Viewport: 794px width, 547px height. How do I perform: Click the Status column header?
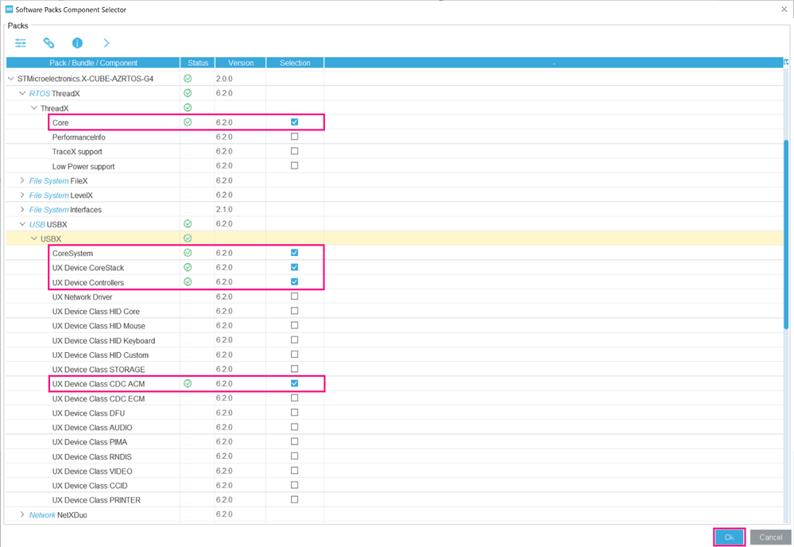click(x=198, y=63)
